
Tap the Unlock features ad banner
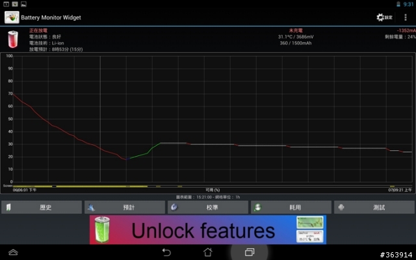(x=208, y=229)
